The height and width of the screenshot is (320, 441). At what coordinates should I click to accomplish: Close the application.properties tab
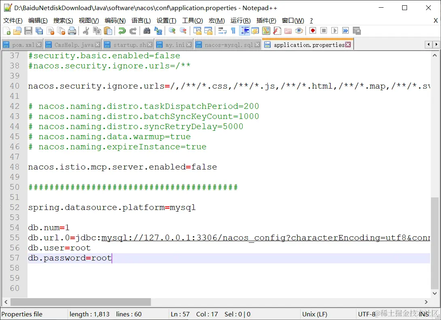[348, 45]
